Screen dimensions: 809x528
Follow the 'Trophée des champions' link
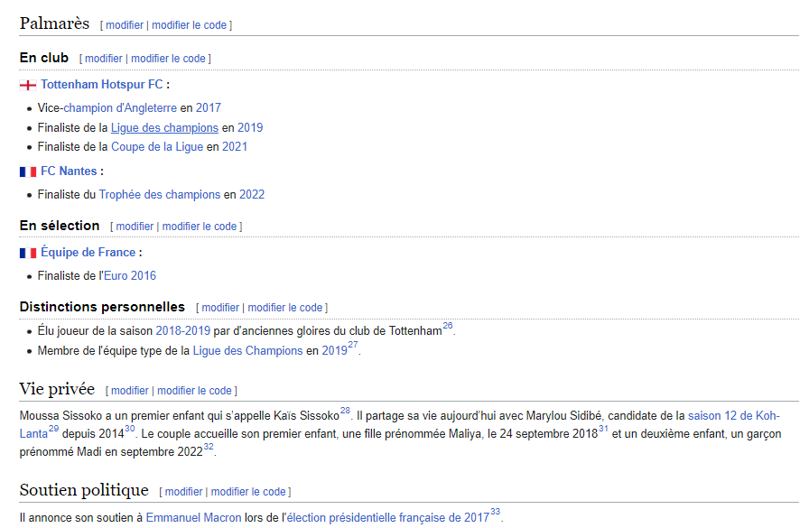pos(160,195)
